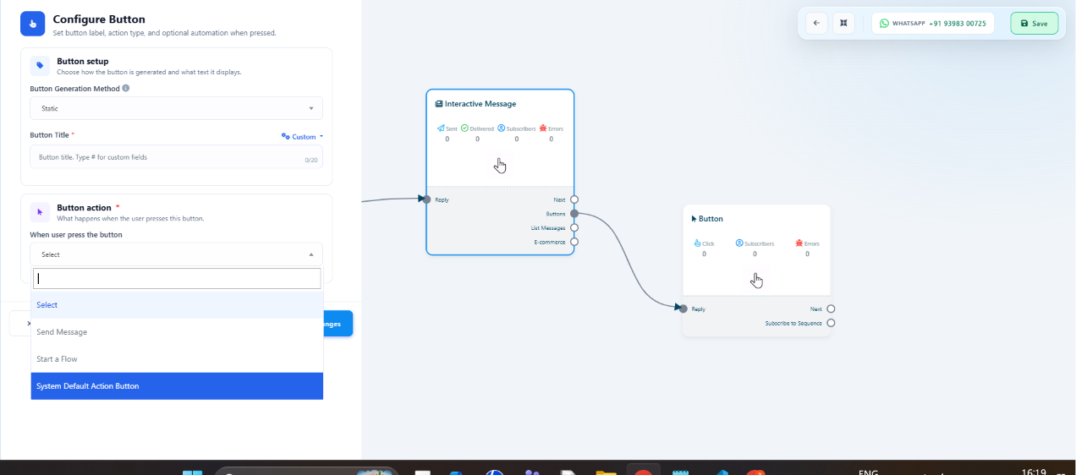Click the Delivered checkmark icon in Interactive Message

click(x=465, y=128)
